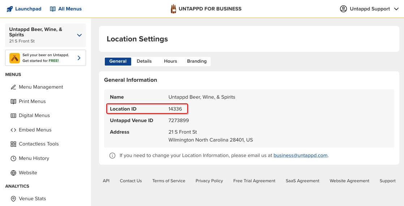This screenshot has width=404, height=206.
Task: Click the Venue Stats map pin icon
Action: click(x=13, y=199)
